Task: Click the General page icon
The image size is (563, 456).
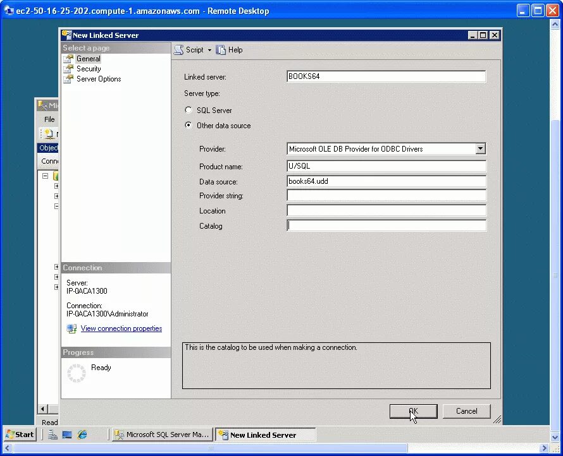Action: tap(68, 59)
